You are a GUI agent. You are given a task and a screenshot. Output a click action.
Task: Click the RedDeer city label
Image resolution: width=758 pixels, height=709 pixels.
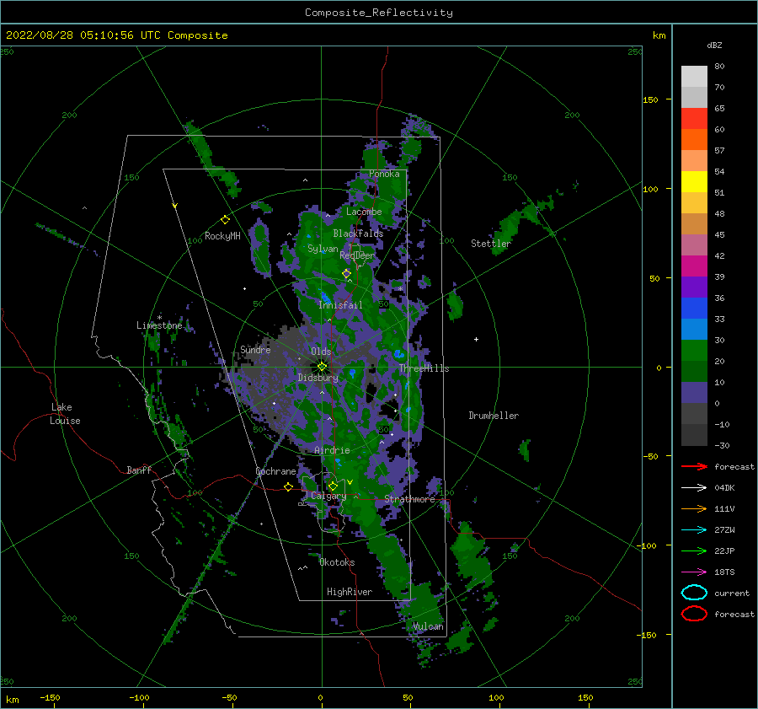357,255
